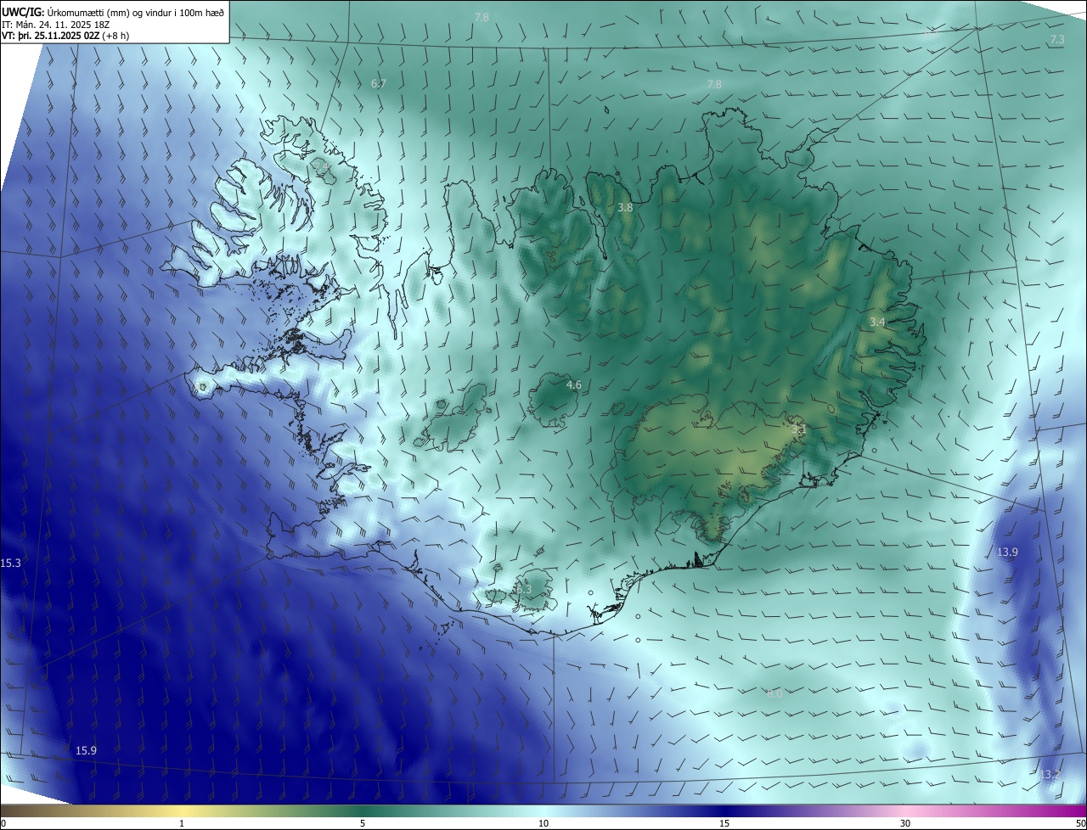1087x830 pixels.
Task: Click the 7.3 value label over the sea
Action: tap(1057, 40)
